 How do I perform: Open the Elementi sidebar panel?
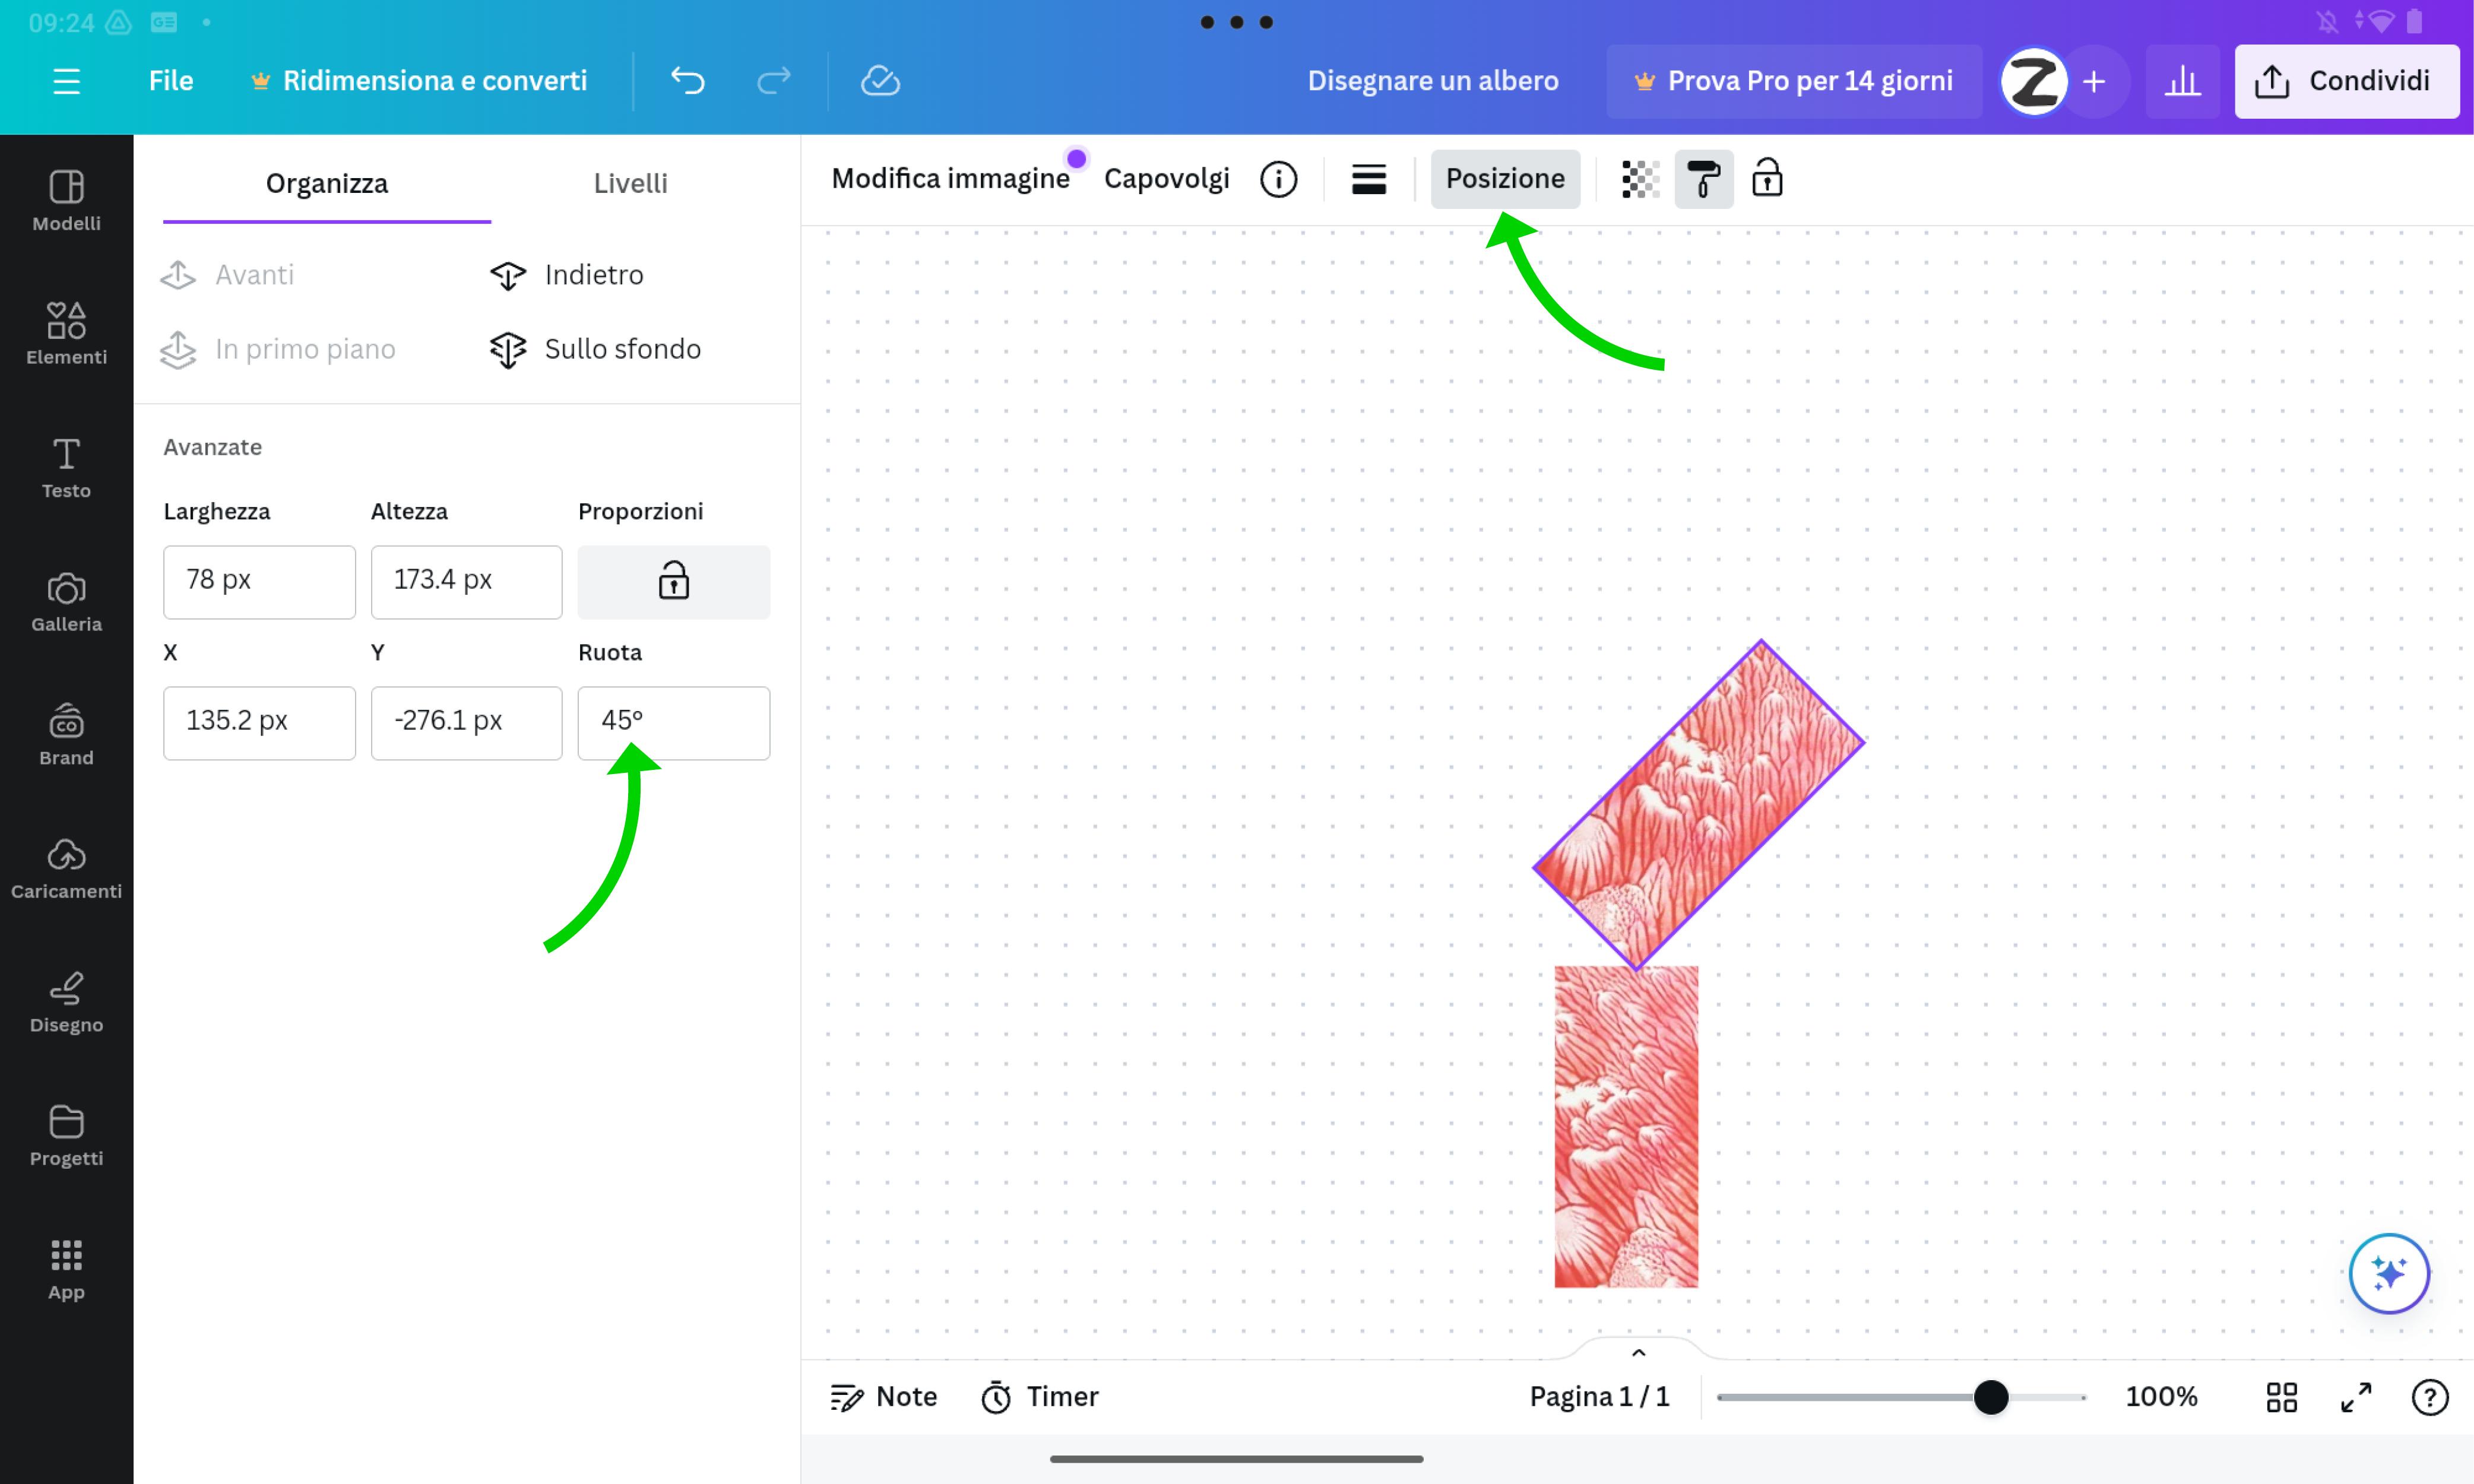click(x=66, y=334)
